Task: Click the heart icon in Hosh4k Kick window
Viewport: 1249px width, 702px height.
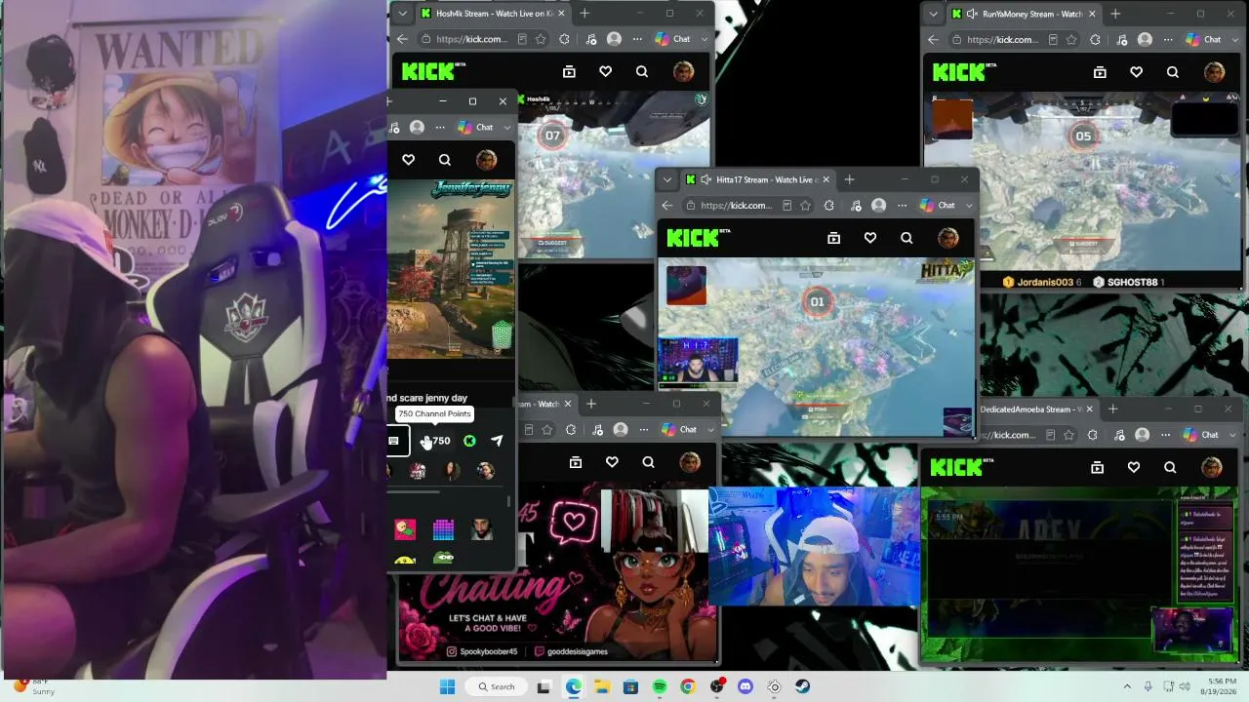Action: 606,71
